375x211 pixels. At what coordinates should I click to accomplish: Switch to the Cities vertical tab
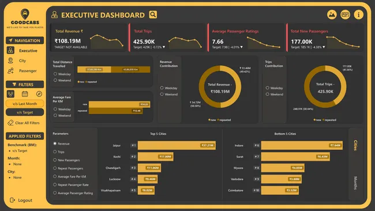click(355, 145)
